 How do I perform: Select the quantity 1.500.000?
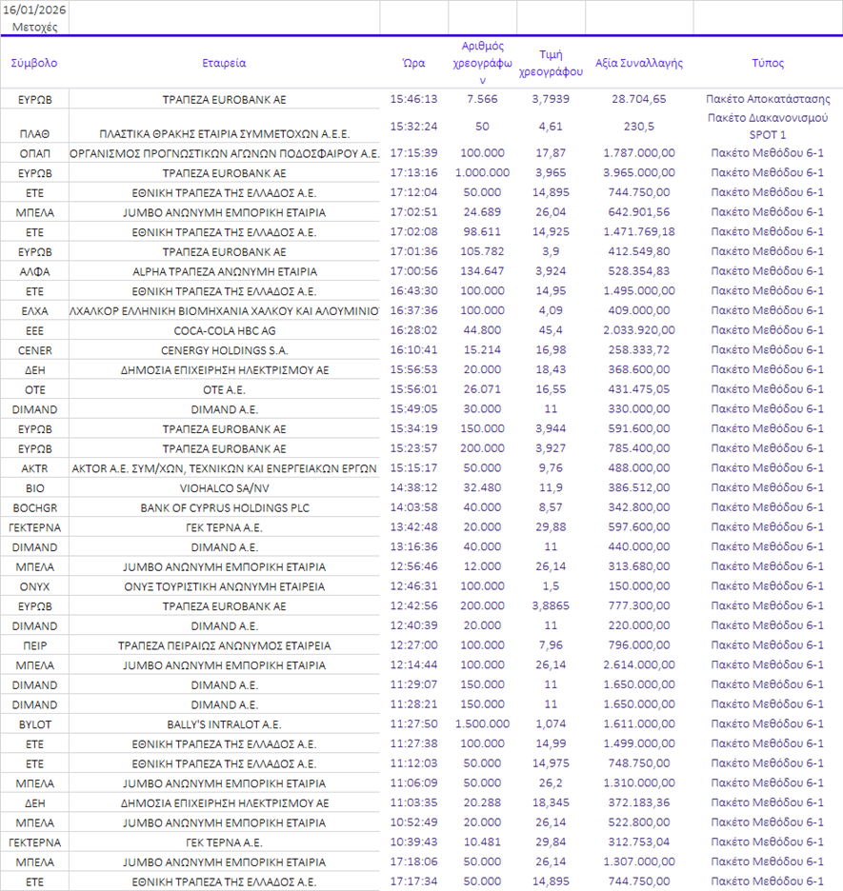[482, 723]
